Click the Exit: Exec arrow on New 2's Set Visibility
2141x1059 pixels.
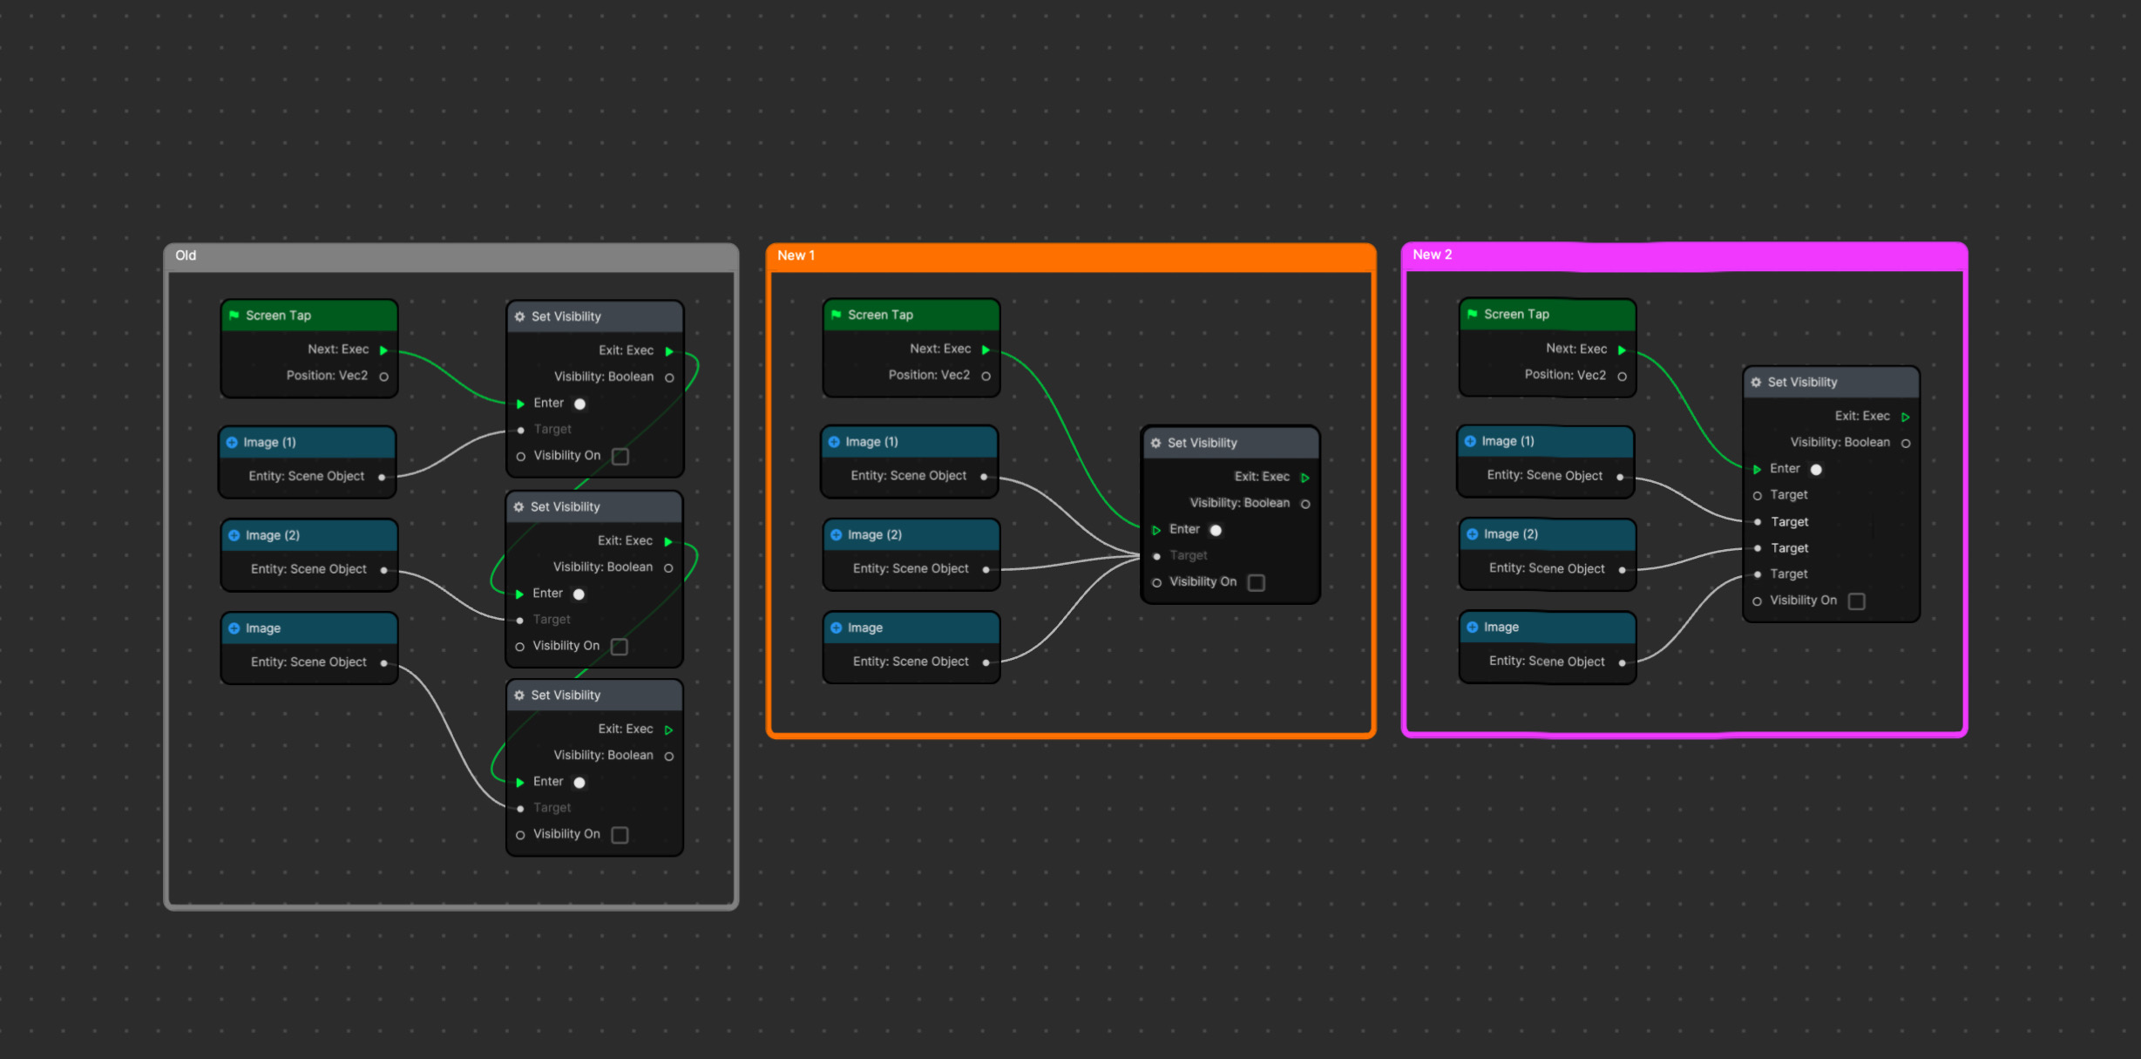coord(1905,417)
